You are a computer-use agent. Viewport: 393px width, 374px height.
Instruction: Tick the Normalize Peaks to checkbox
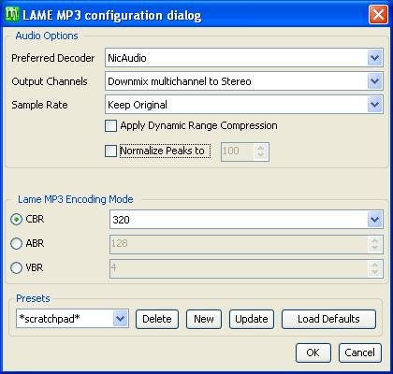[x=110, y=151]
